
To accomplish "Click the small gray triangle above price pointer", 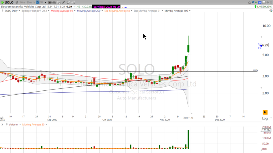I will pyautogui.click(x=261, y=37).
